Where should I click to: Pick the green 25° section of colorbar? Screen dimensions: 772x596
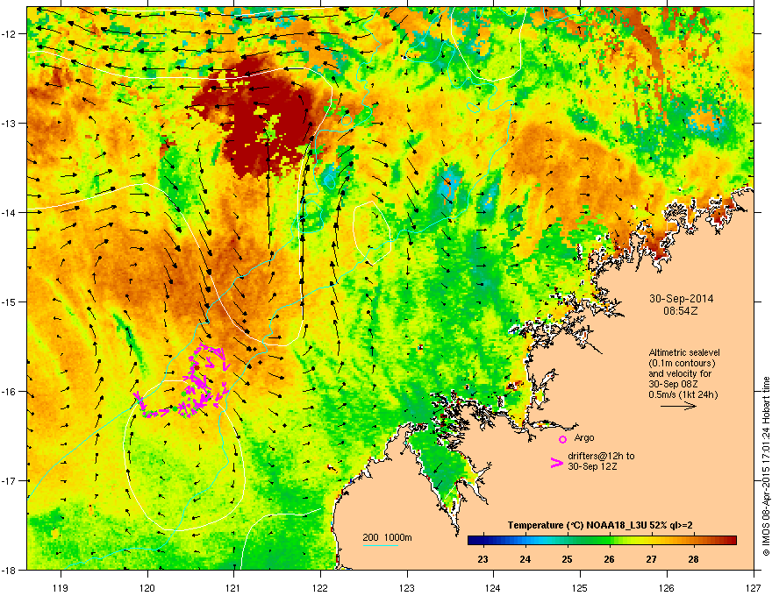(x=568, y=541)
